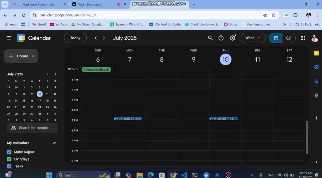This screenshot has width=322, height=178.
Task: Open the Support help icon
Action: pos(221,38)
